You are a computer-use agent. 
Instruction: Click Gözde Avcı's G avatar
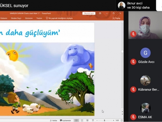coord(145,53)
